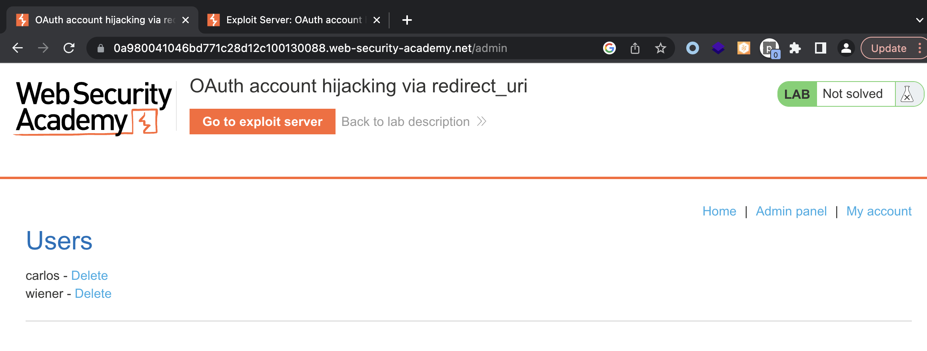Click the Web Security Academy logo

pos(94,108)
